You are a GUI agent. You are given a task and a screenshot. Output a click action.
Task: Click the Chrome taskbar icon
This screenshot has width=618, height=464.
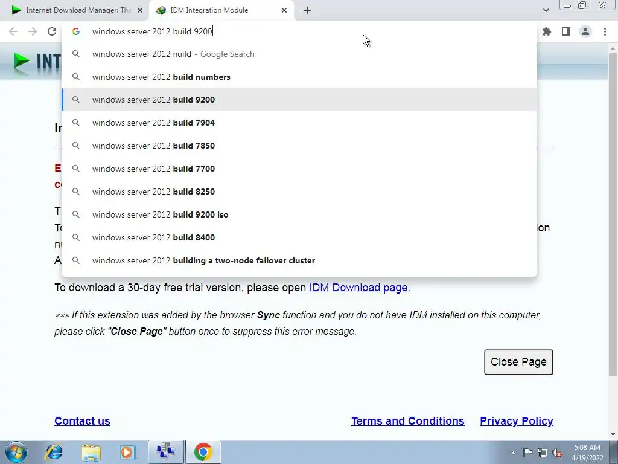point(203,452)
